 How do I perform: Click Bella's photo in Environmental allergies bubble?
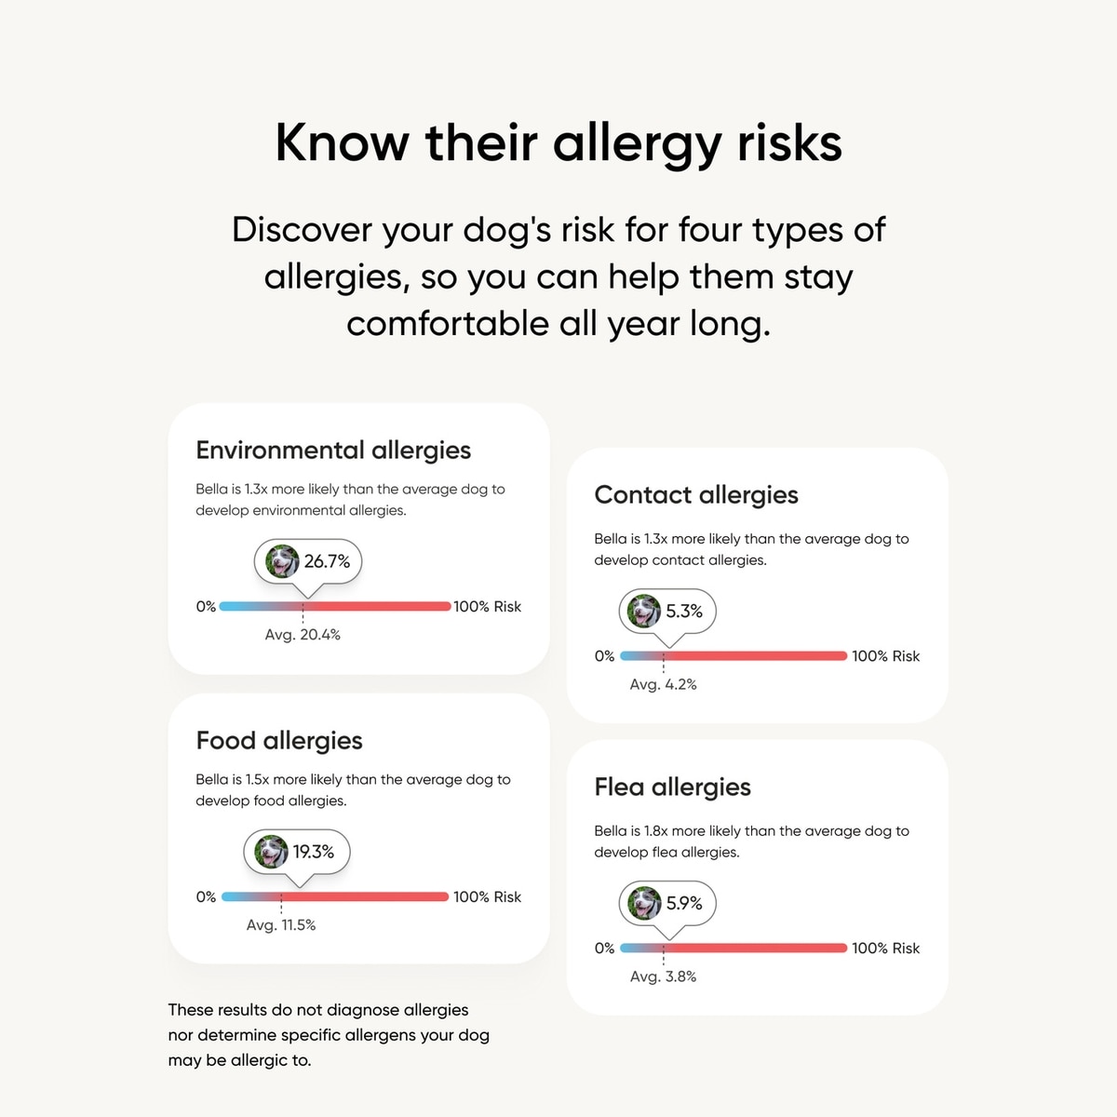[282, 561]
